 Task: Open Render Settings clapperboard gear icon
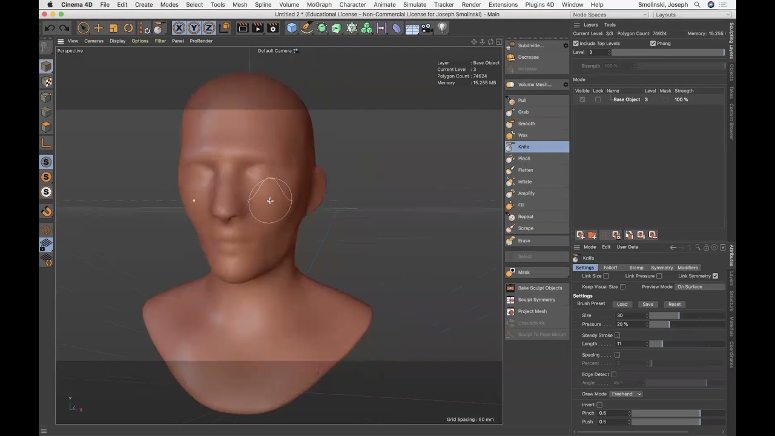tap(272, 28)
